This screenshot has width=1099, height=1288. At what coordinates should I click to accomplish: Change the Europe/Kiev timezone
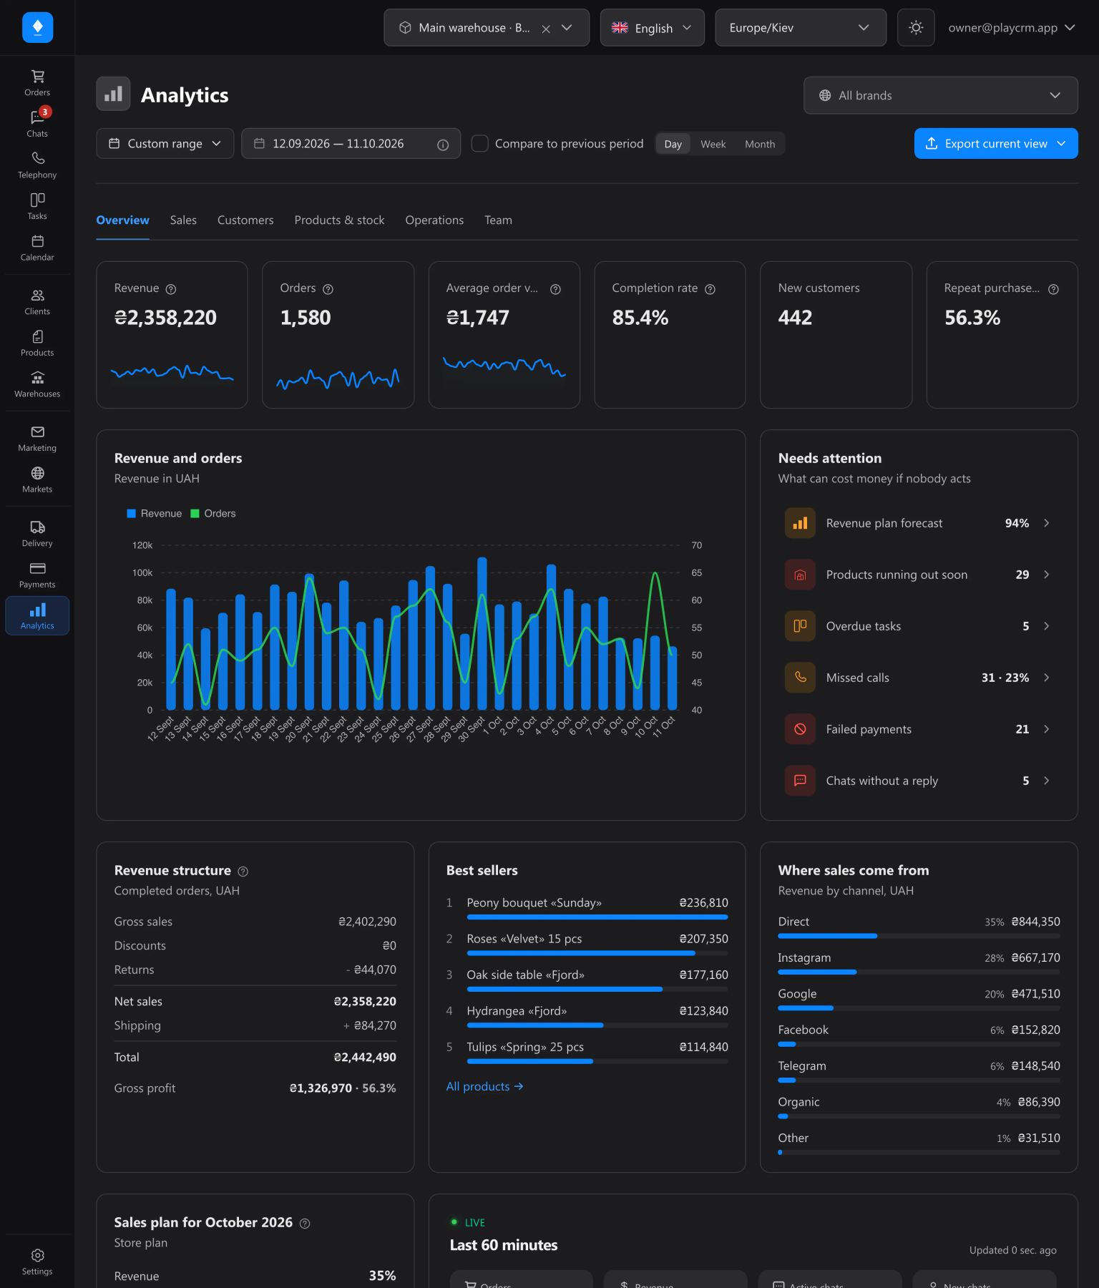[x=801, y=28]
